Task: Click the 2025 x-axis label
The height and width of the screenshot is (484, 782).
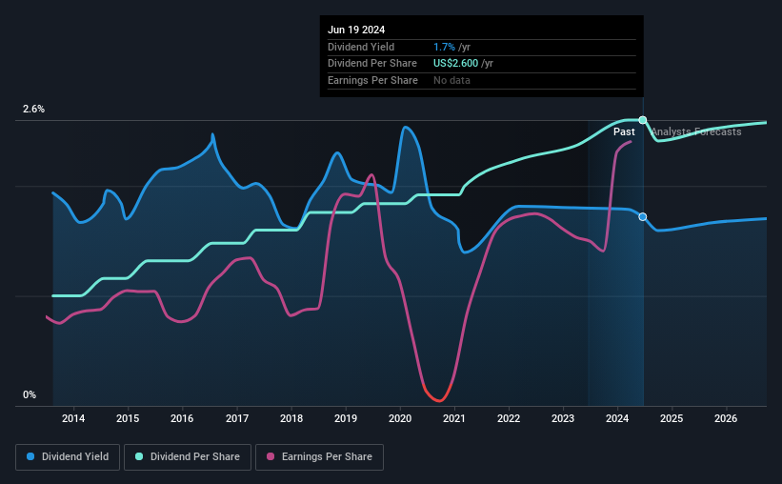Action: 672,418
